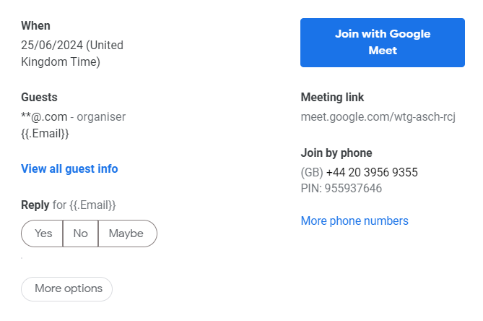The image size is (483, 321).
Task: Click the Meeting link heading
Action: [x=332, y=97]
